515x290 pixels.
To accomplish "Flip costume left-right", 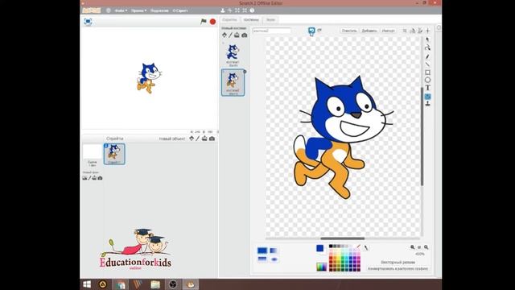I will click(x=413, y=31).
